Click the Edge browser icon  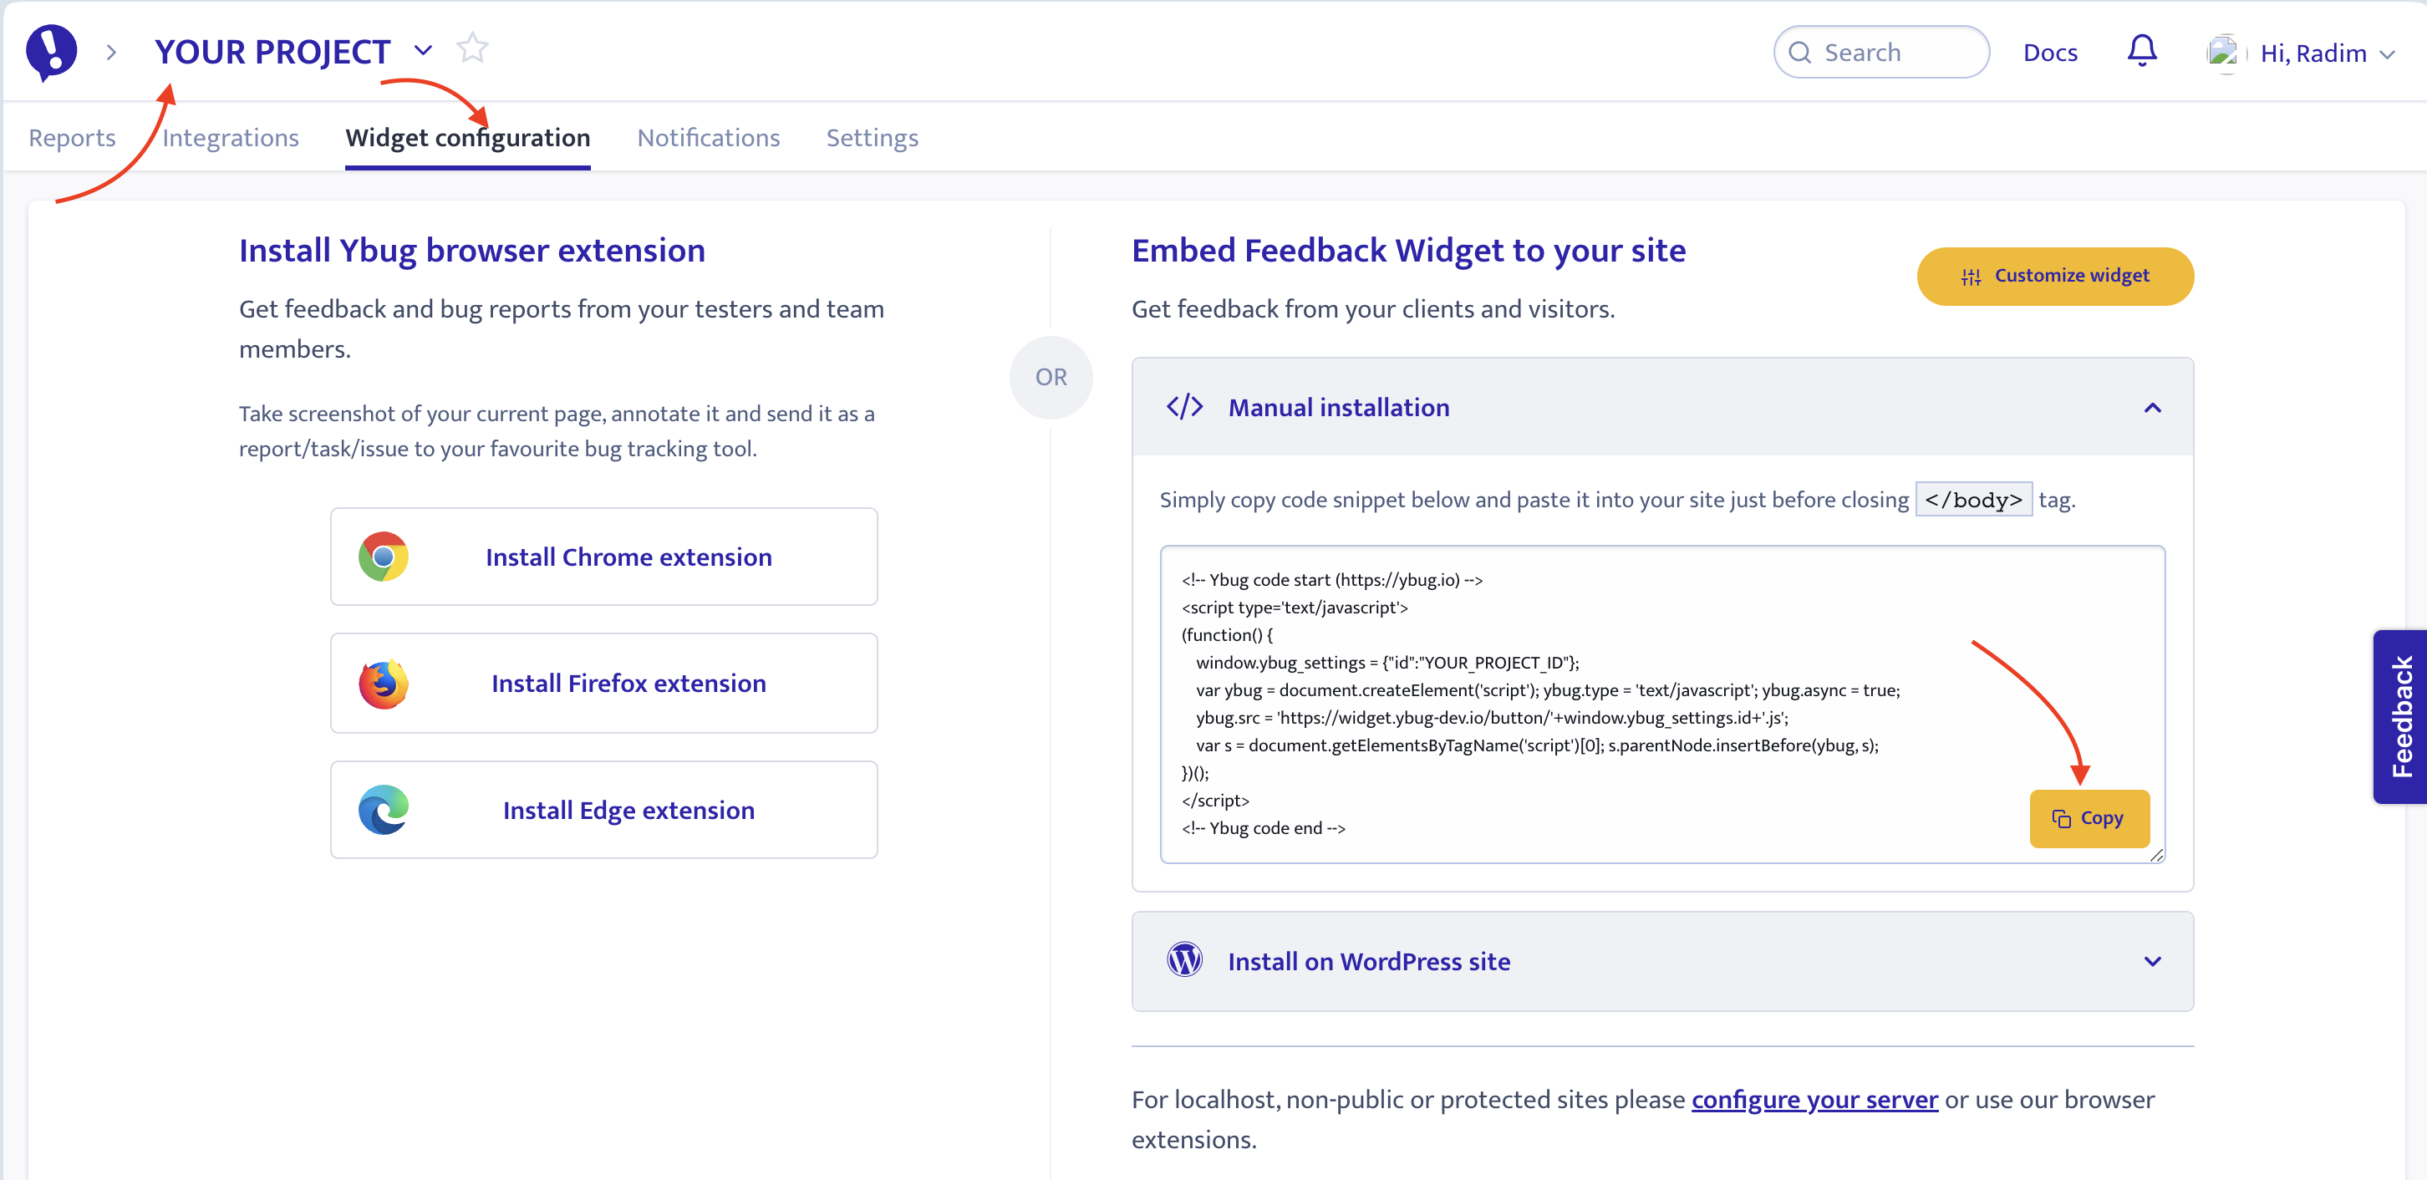(x=384, y=810)
